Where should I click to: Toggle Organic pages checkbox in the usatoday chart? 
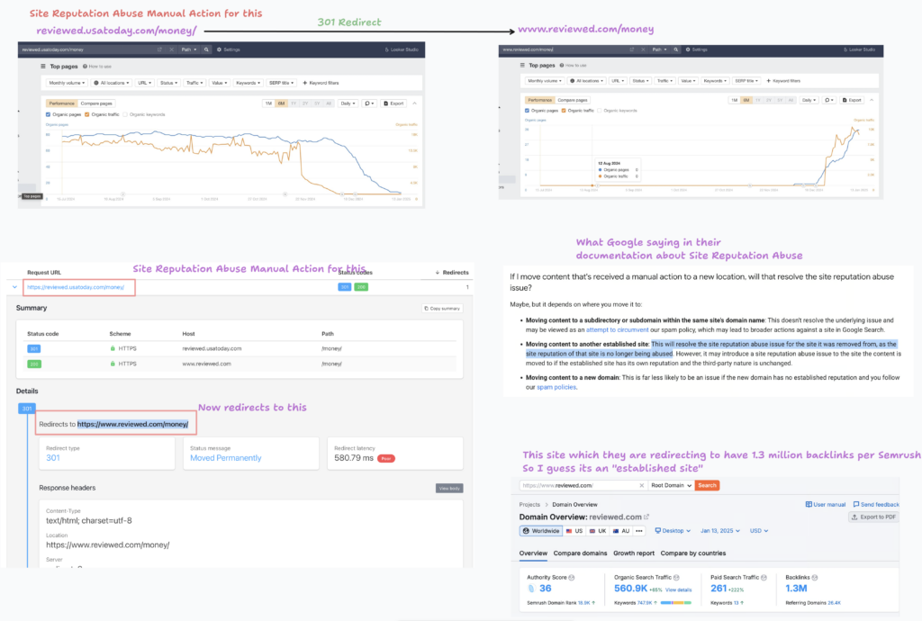[49, 114]
